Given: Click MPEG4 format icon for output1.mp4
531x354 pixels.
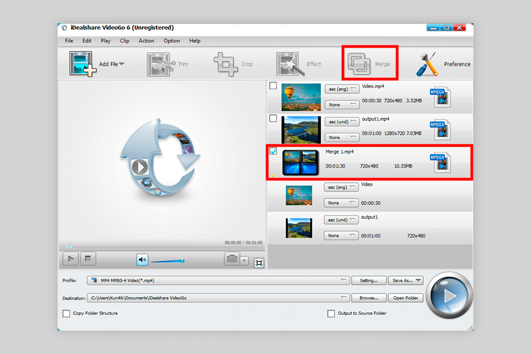Looking at the screenshot, I should click(x=440, y=129).
